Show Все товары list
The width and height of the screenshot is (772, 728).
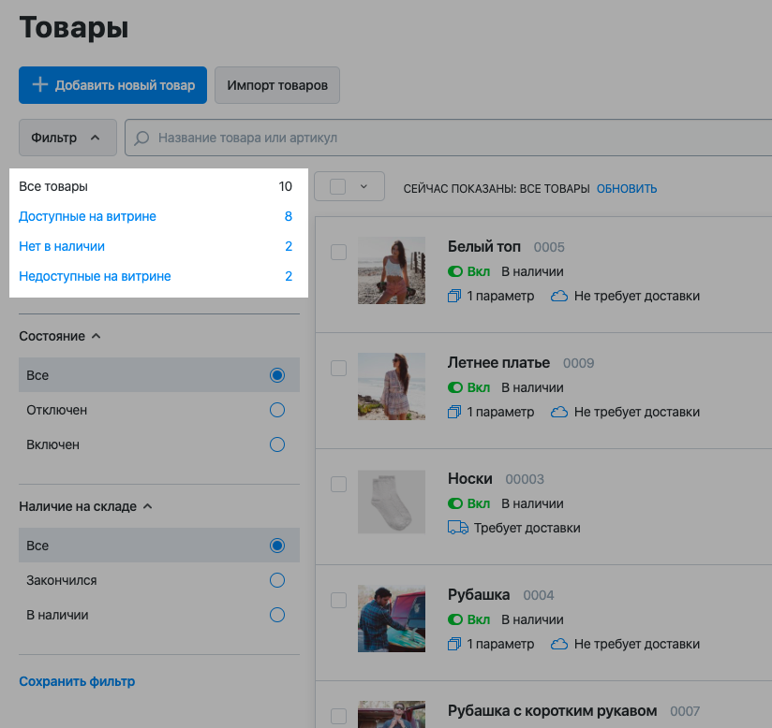[x=53, y=186]
